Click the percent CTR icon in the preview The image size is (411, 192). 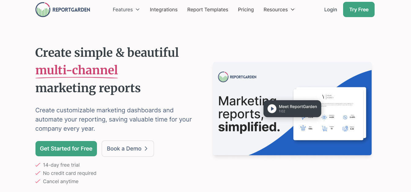point(345,117)
